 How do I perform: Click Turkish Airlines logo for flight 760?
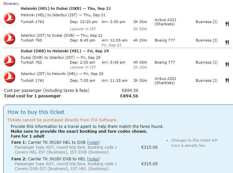point(9,39)
